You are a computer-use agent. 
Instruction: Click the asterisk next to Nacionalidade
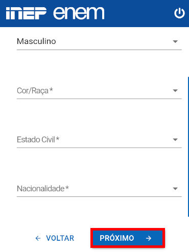(x=67, y=188)
